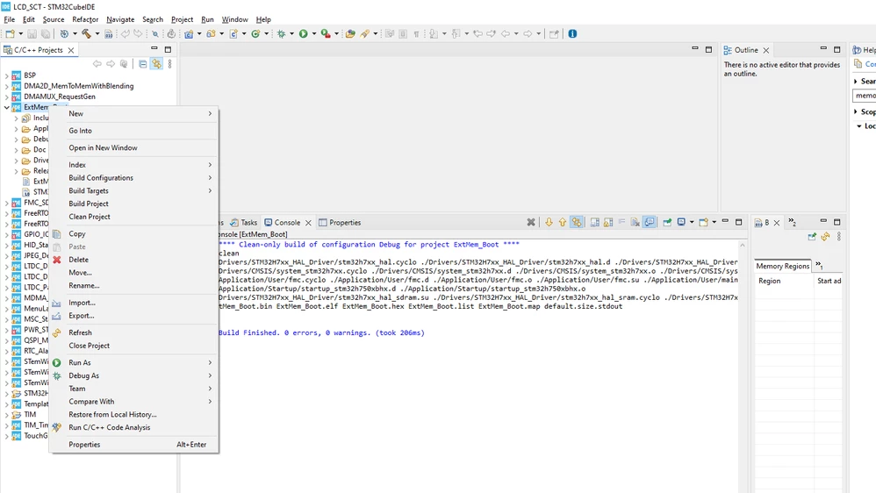
Task: Click the green Run play toolbar icon
Action: (x=304, y=34)
